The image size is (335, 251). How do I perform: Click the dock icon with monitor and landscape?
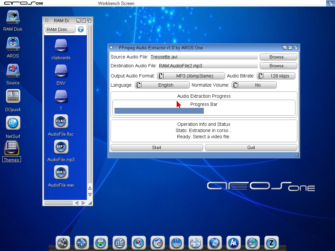[101, 243]
